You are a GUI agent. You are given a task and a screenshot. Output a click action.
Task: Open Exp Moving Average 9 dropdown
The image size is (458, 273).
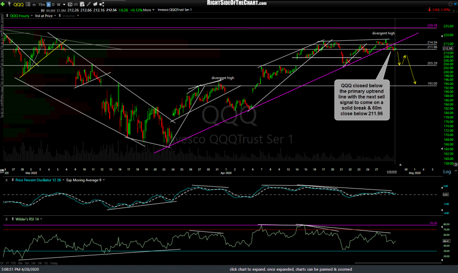pyautogui.click(x=104, y=180)
